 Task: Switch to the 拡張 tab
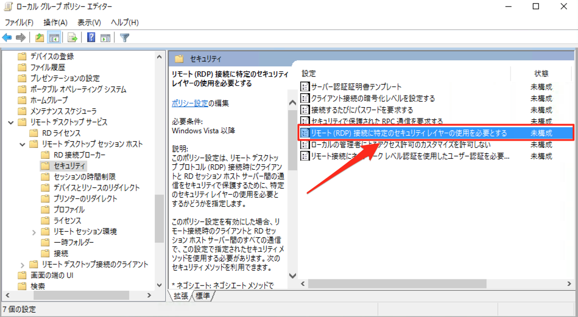point(181,296)
